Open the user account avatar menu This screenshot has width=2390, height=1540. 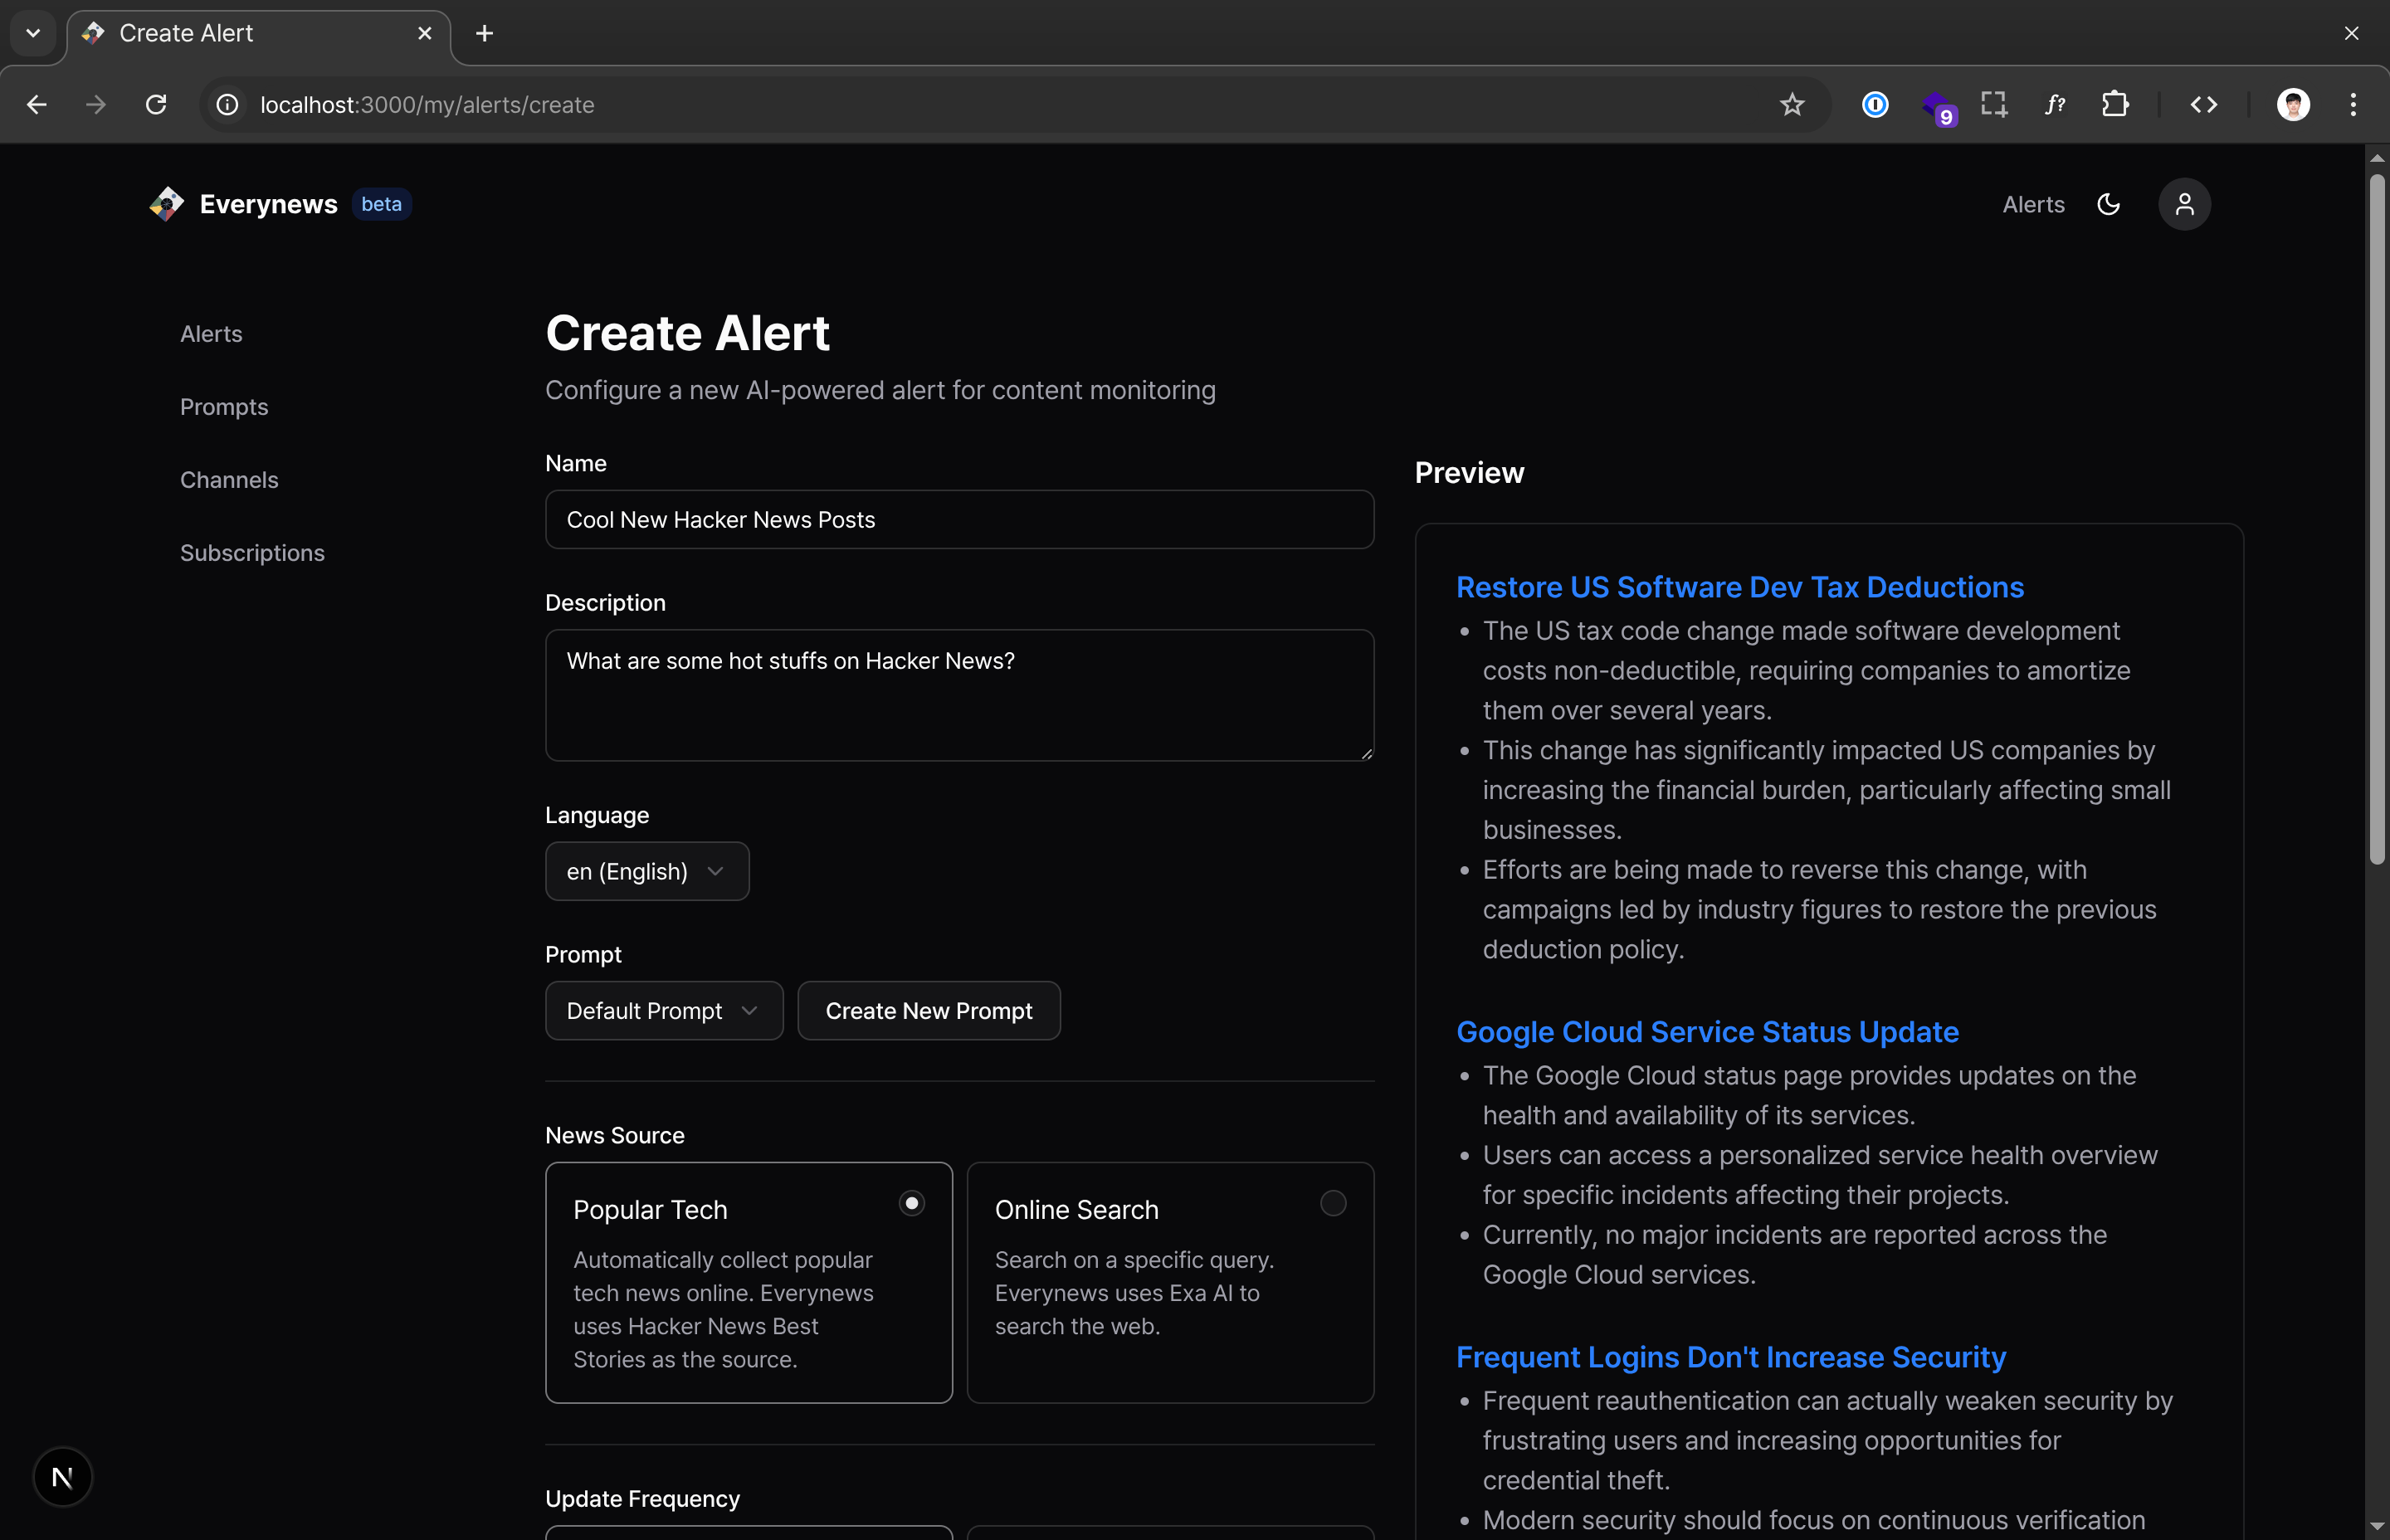pyautogui.click(x=2184, y=204)
